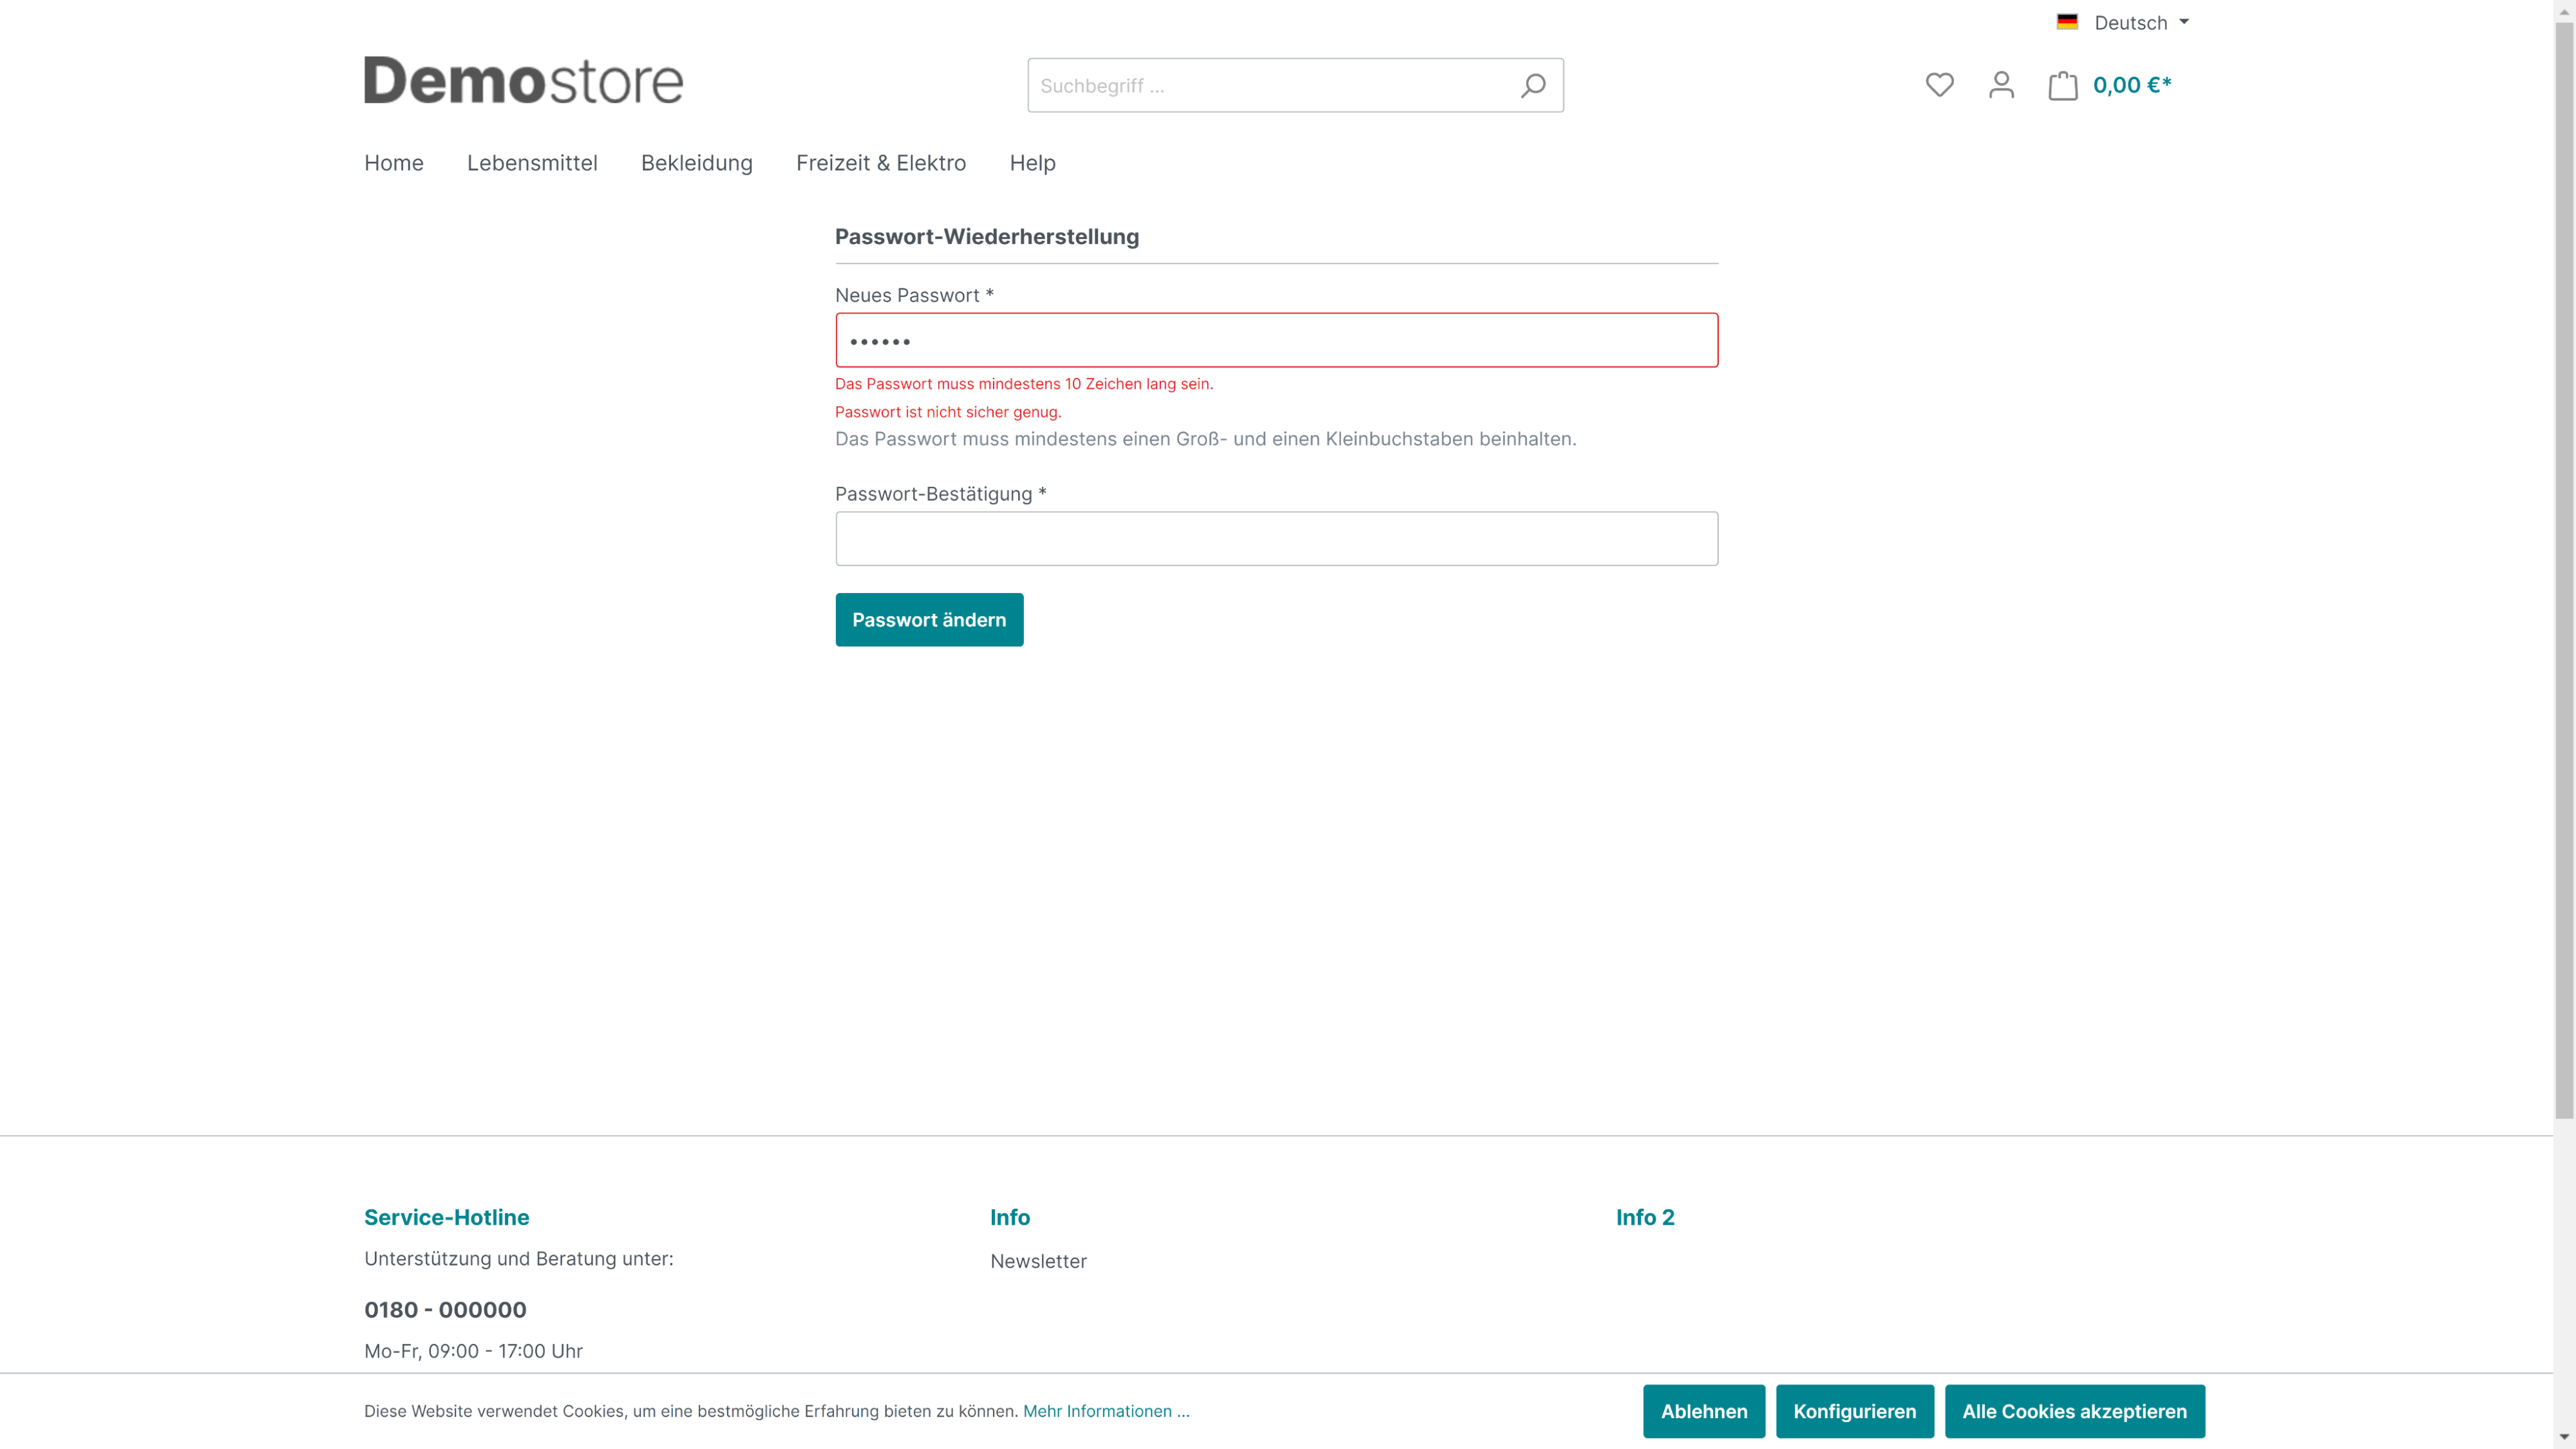This screenshot has width=2576, height=1449.
Task: Click the Newsletter link in footer
Action: [x=1039, y=1260]
